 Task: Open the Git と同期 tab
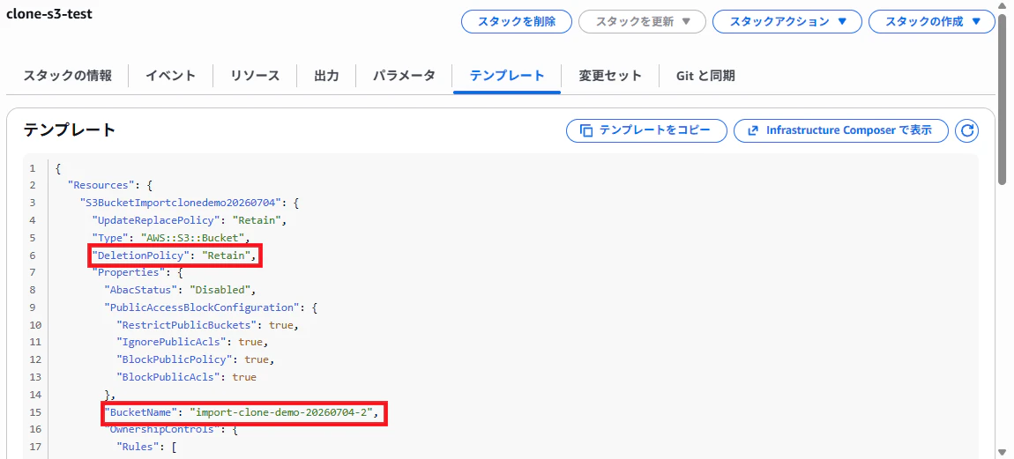[x=705, y=76]
